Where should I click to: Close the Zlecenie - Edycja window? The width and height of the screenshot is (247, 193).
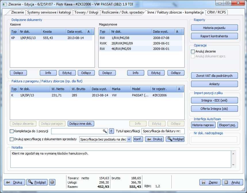pyautogui.click(x=238, y=3)
